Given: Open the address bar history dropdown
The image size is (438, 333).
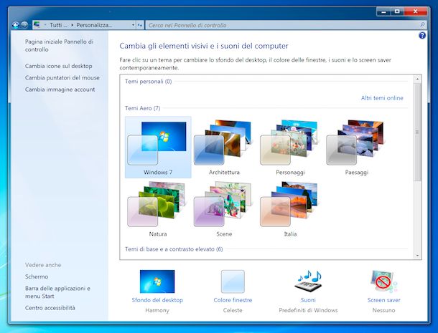Looking at the screenshot, I should [x=133, y=25].
